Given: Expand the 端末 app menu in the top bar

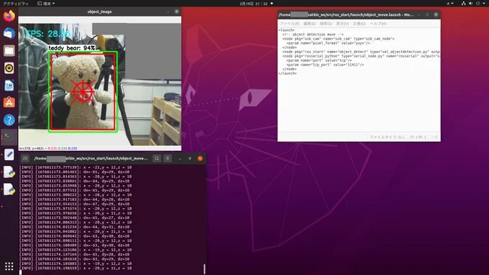Looking at the screenshot, I should (x=46, y=4).
